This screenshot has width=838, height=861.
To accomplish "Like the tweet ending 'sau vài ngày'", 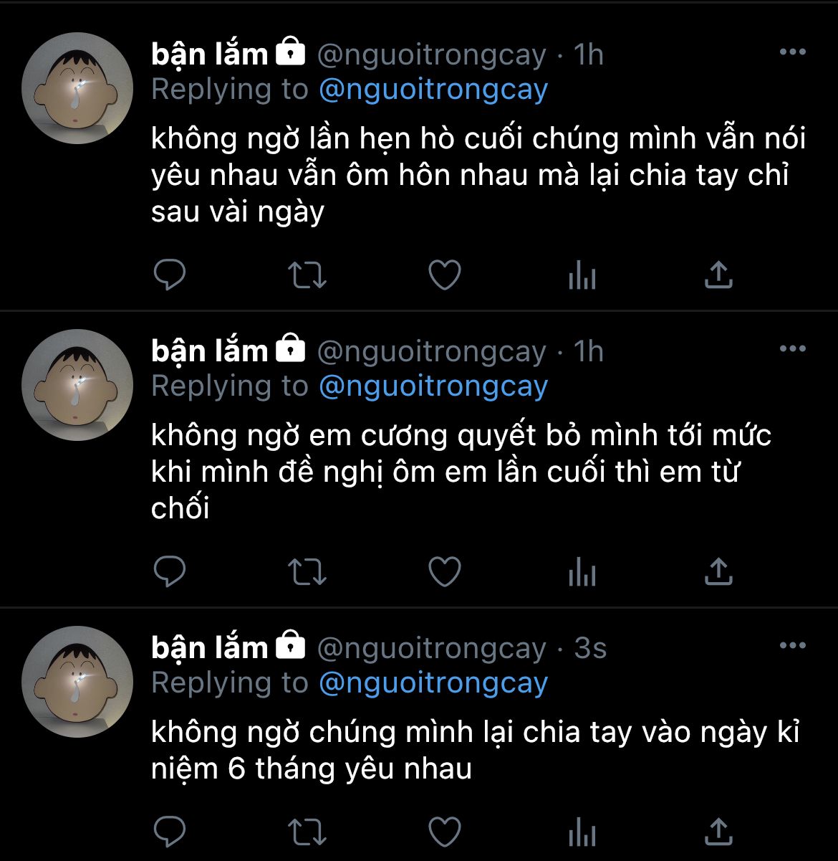I will click(444, 275).
